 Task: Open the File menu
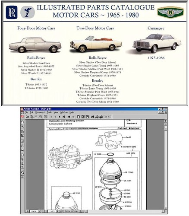coord(26,112)
